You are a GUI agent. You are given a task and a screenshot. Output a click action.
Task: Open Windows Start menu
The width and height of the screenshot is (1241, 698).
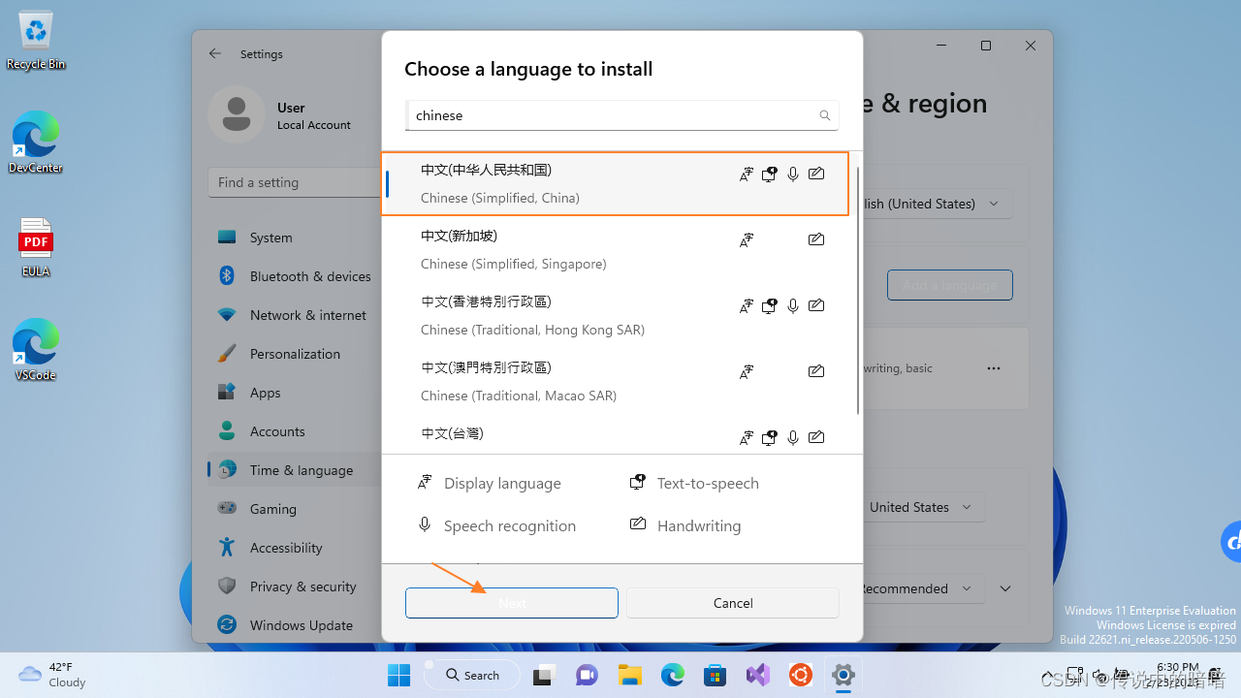tap(398, 675)
